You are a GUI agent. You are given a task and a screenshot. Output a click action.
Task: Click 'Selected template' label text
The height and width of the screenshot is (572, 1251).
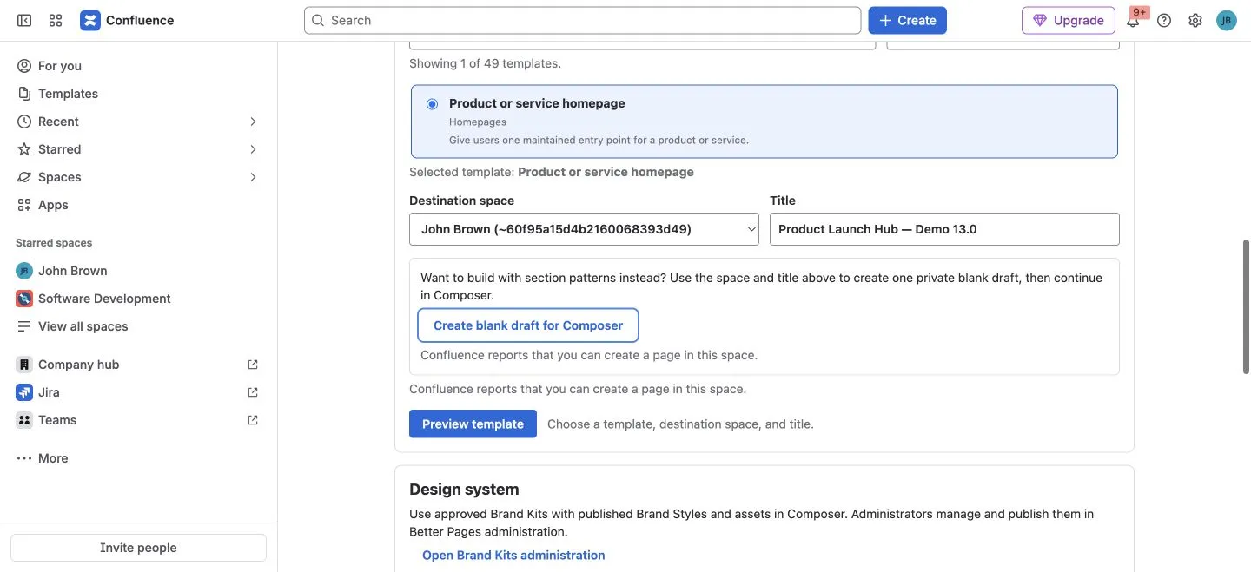tap(461, 172)
